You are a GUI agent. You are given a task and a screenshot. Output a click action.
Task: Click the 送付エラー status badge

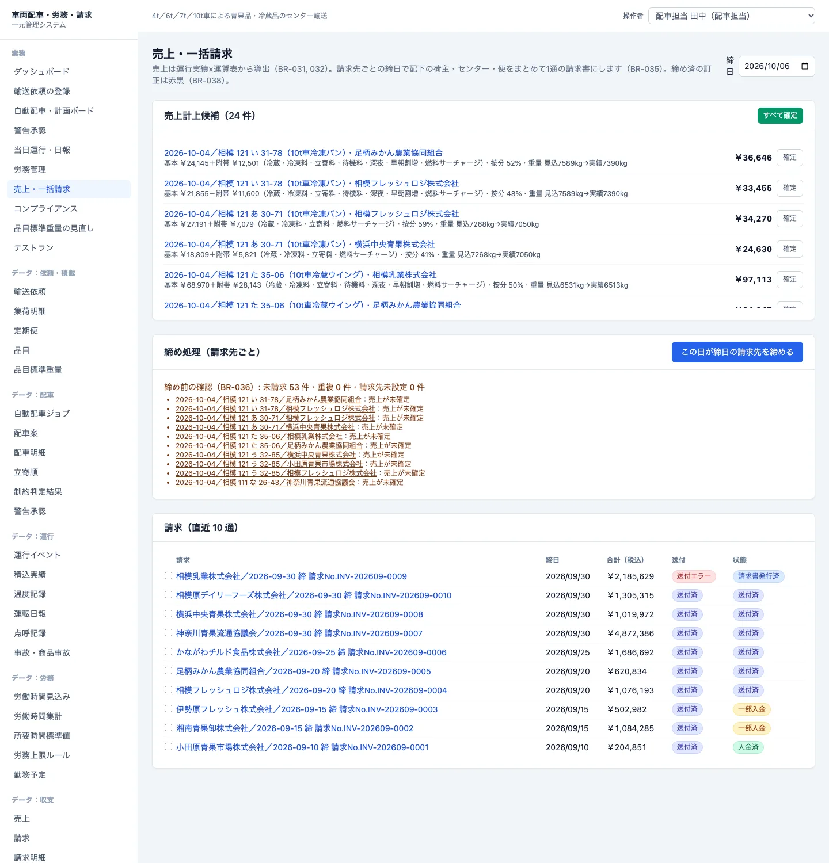click(x=694, y=576)
